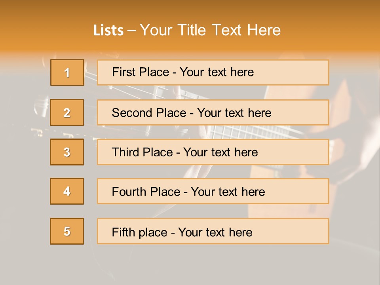Select the number 1 box
Viewport: 380px width, 285px height.
[x=67, y=72]
